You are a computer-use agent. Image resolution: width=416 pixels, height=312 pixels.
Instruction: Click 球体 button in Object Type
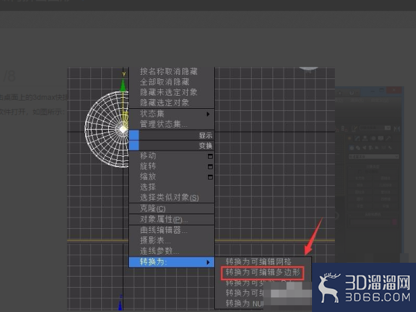(360, 185)
